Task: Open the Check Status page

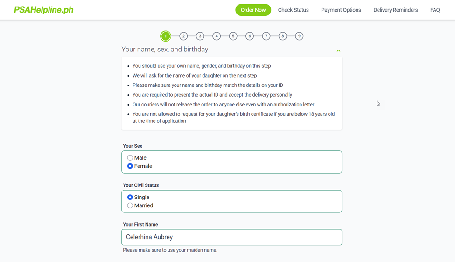Action: click(x=293, y=10)
